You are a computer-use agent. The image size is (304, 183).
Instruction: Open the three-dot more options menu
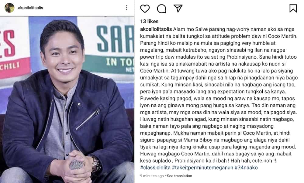pyautogui.click(x=126, y=8)
